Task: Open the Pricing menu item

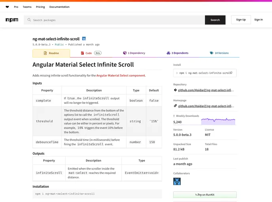Action: [x=40, y=7]
